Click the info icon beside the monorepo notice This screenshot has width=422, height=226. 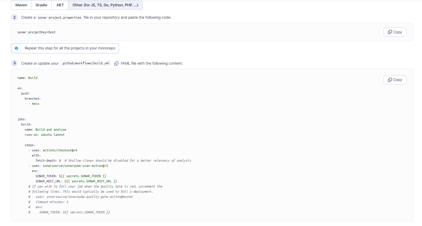(x=16, y=48)
